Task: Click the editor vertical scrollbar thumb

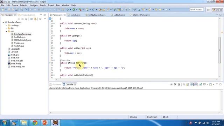Action: tap(220, 50)
